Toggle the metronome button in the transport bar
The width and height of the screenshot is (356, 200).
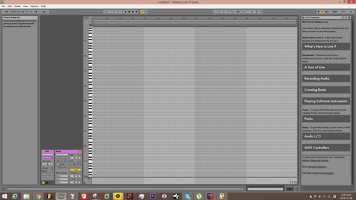(36, 11)
